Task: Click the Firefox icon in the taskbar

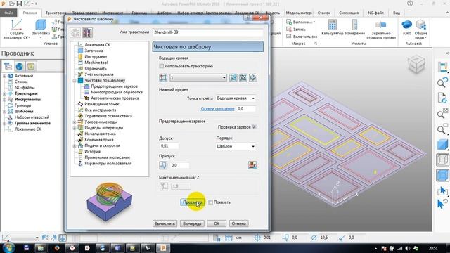Action: (x=57, y=248)
